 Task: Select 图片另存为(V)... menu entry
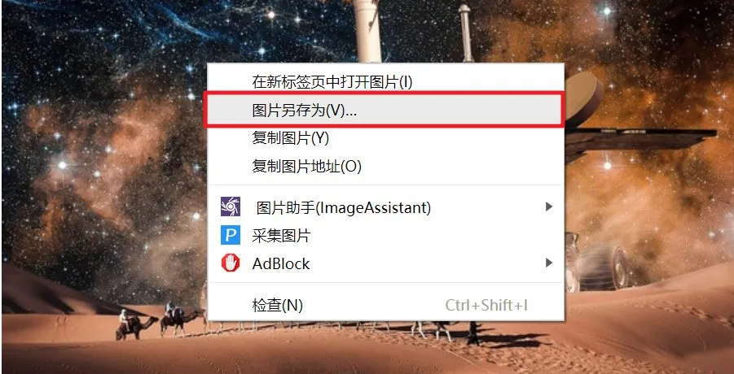pyautogui.click(x=385, y=110)
